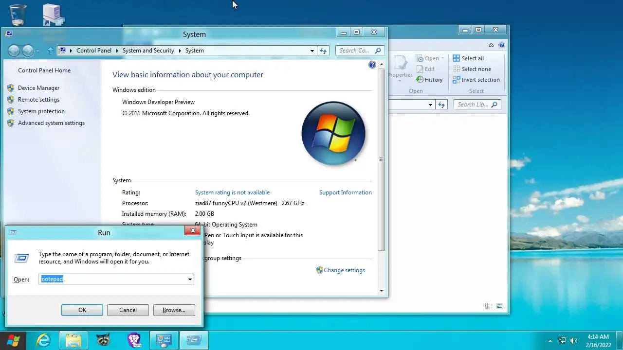This screenshot has width=623, height=350.
Task: Expand the System address bar history dropdown
Action: pyautogui.click(x=312, y=51)
